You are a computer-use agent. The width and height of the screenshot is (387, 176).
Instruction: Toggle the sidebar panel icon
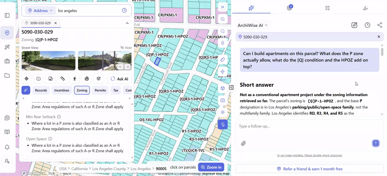7,15
